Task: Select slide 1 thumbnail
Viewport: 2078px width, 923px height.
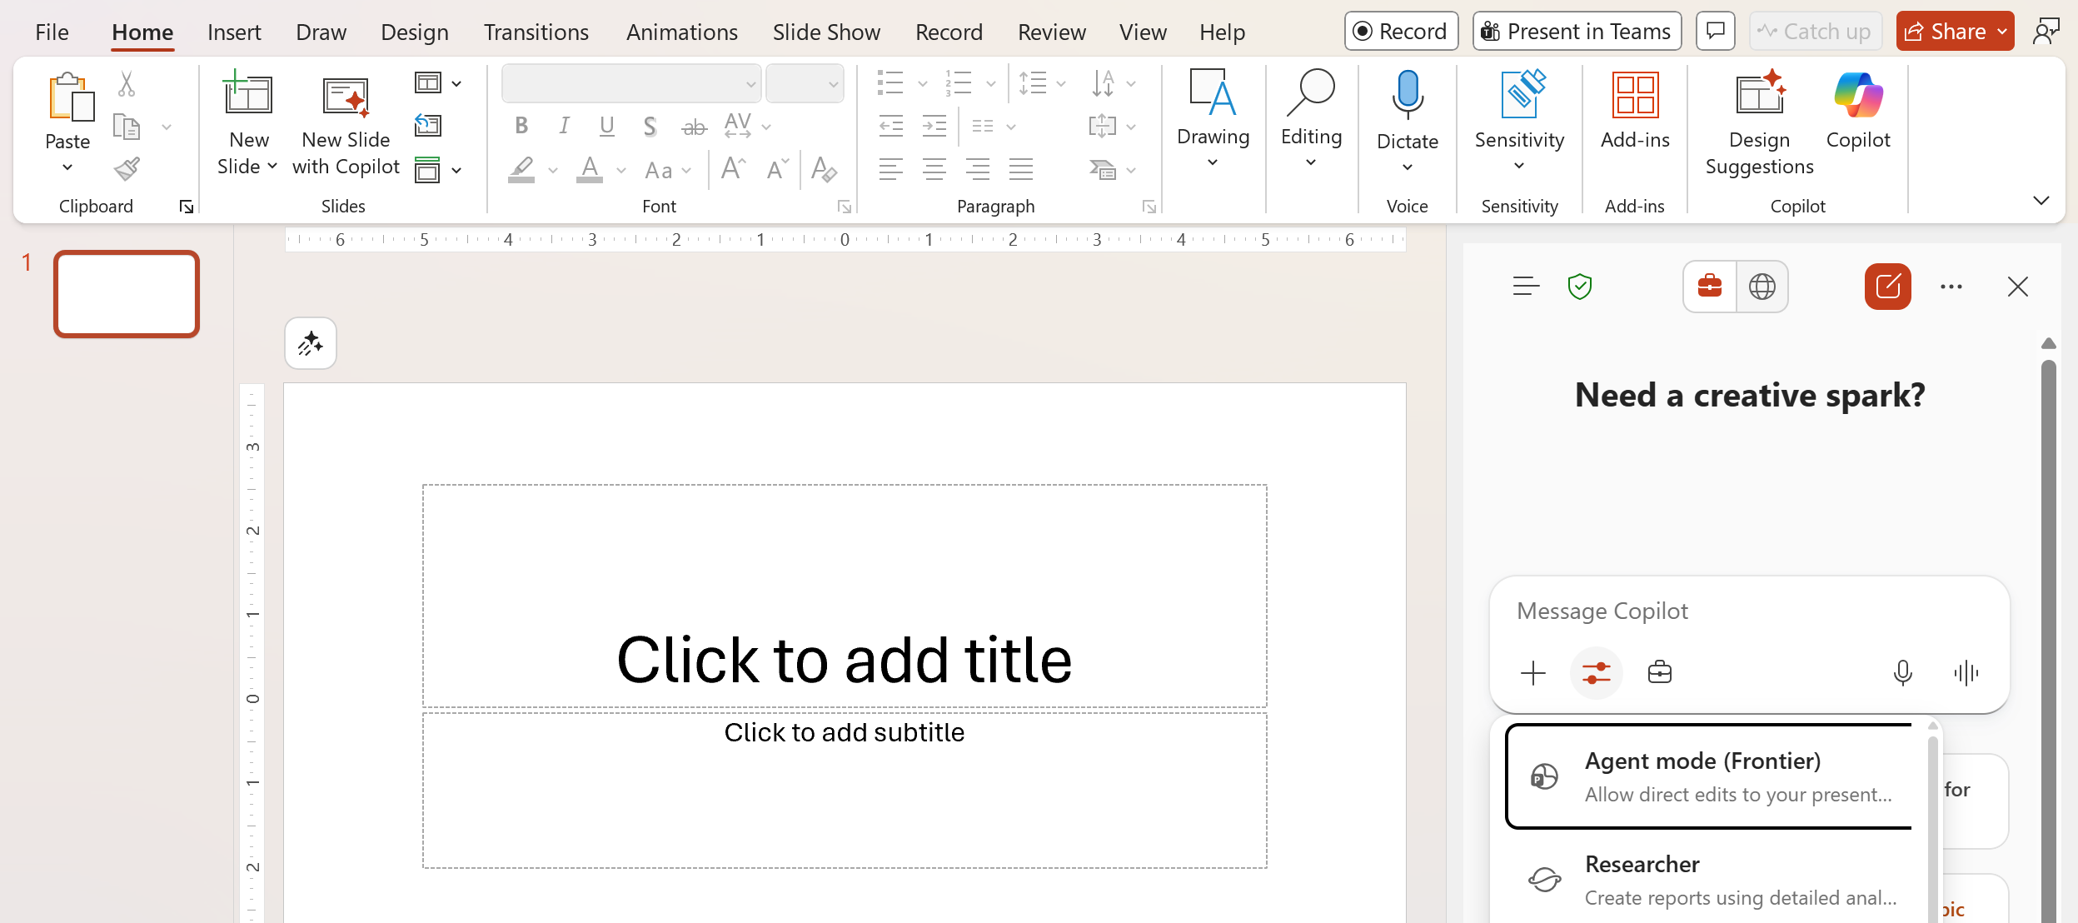Action: 126,293
